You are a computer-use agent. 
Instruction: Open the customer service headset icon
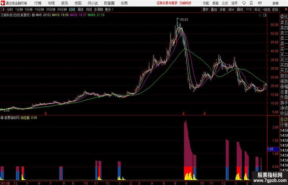click(244, 3)
